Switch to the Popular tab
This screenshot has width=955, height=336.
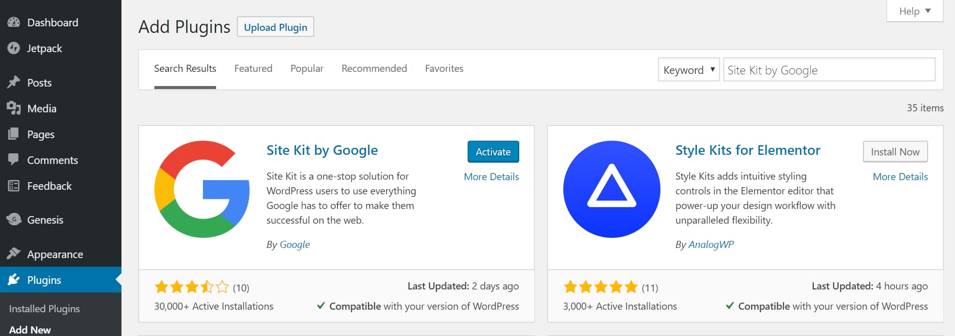[307, 68]
